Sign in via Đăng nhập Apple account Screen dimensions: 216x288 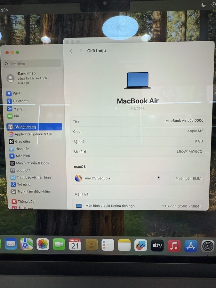click(28, 78)
